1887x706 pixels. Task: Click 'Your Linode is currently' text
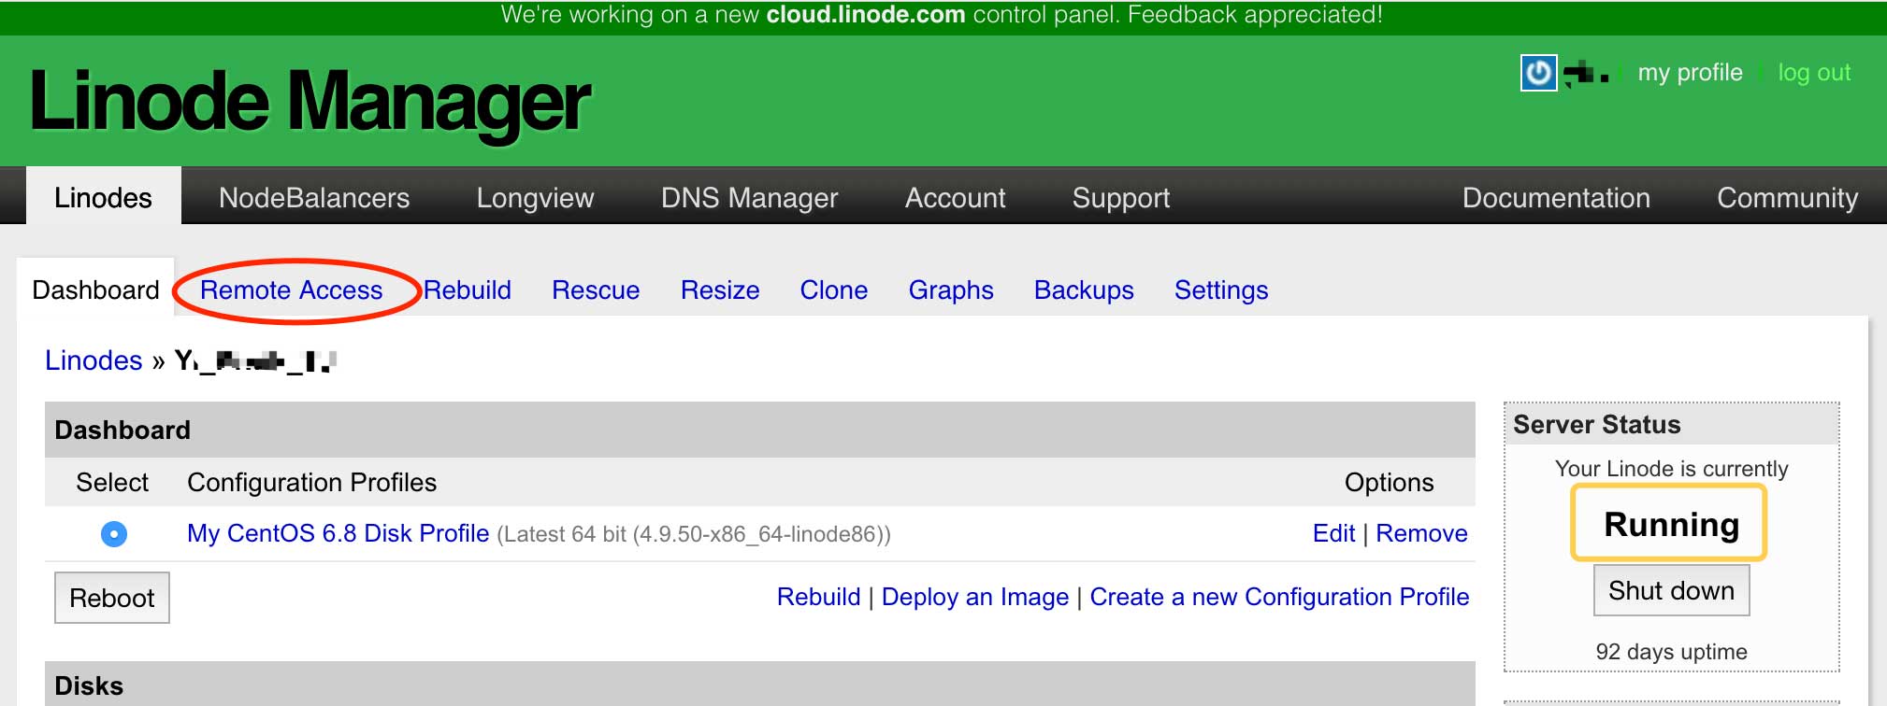[x=1671, y=469]
